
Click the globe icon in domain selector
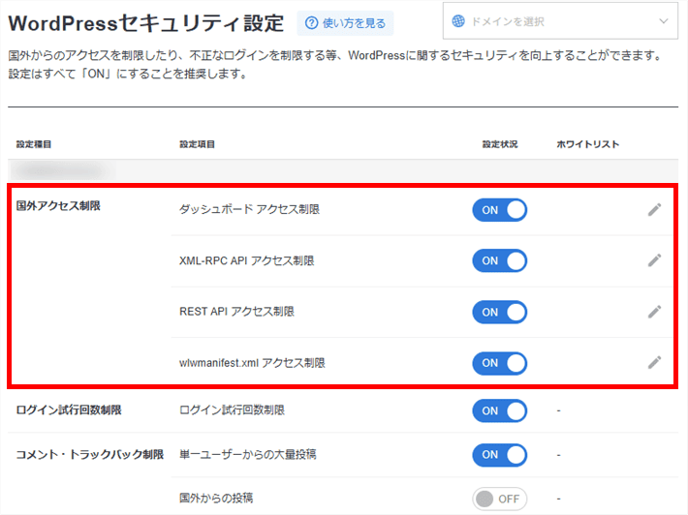point(458,21)
